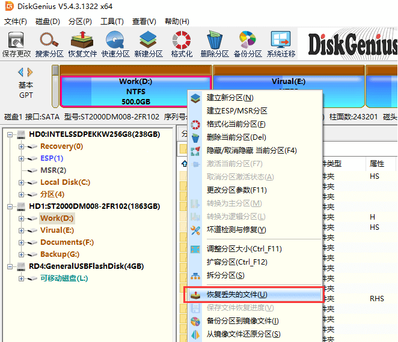The width and height of the screenshot is (398, 342).
Task: Click icon beside 隐藏/取消隐藏 当前分区 entry
Action: click(x=195, y=151)
